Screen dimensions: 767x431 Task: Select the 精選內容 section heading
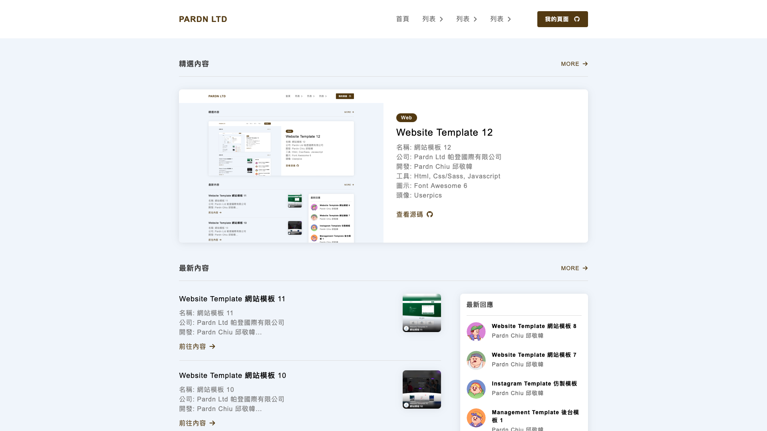click(194, 64)
